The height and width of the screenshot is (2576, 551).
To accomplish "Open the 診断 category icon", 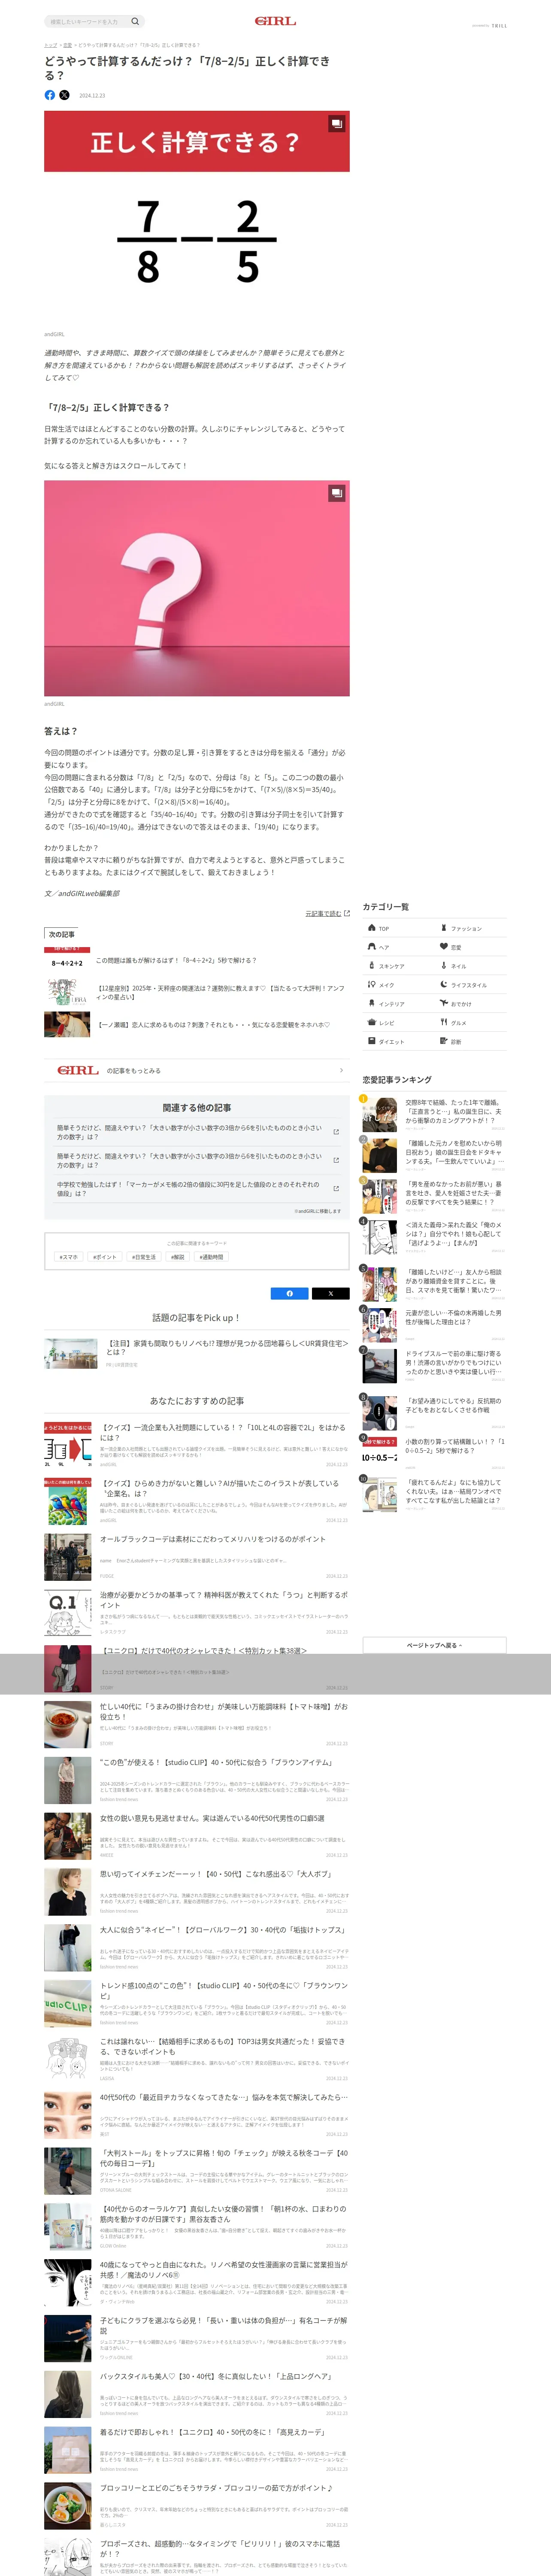I will 444,1041.
